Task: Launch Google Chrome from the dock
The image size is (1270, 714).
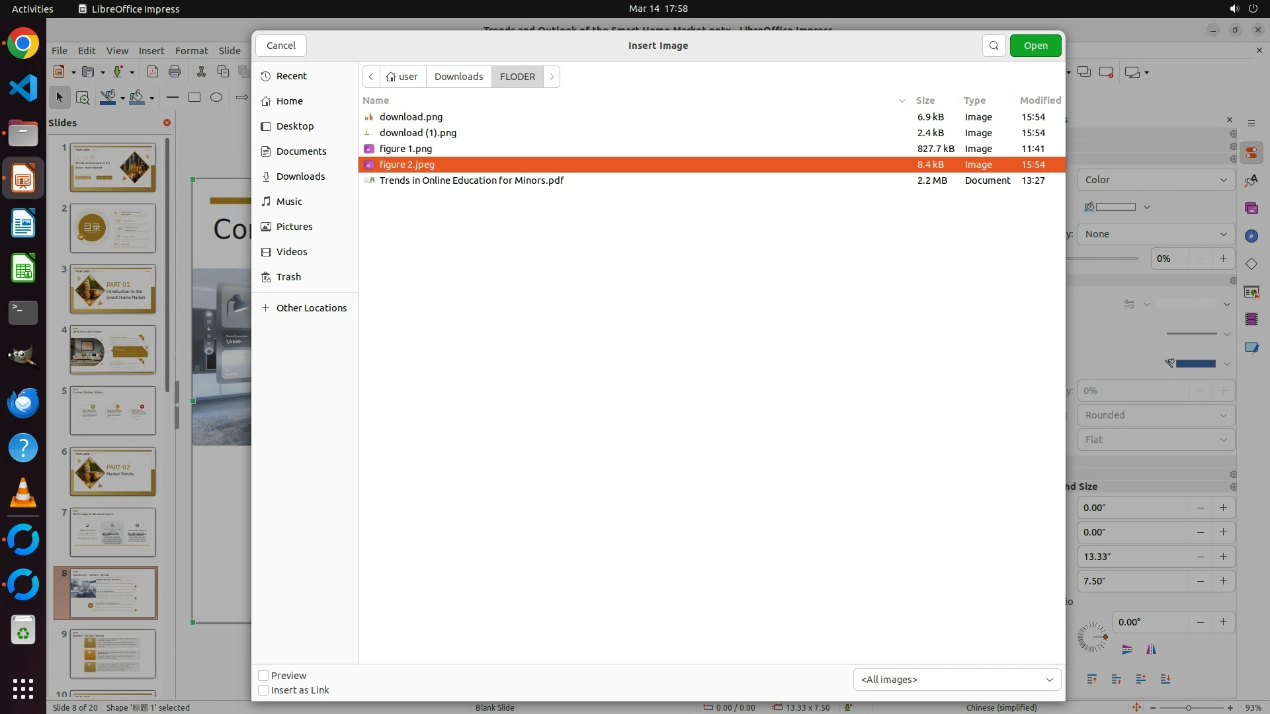Action: tap(23, 44)
